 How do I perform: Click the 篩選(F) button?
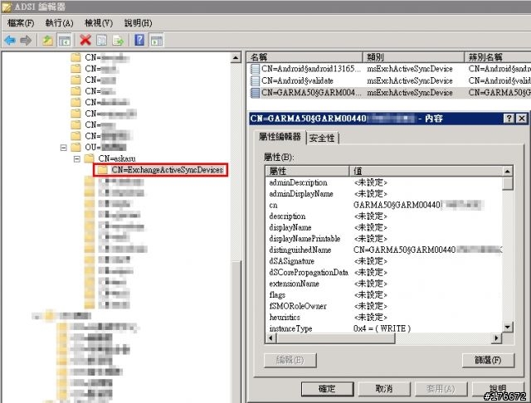pos(488,360)
